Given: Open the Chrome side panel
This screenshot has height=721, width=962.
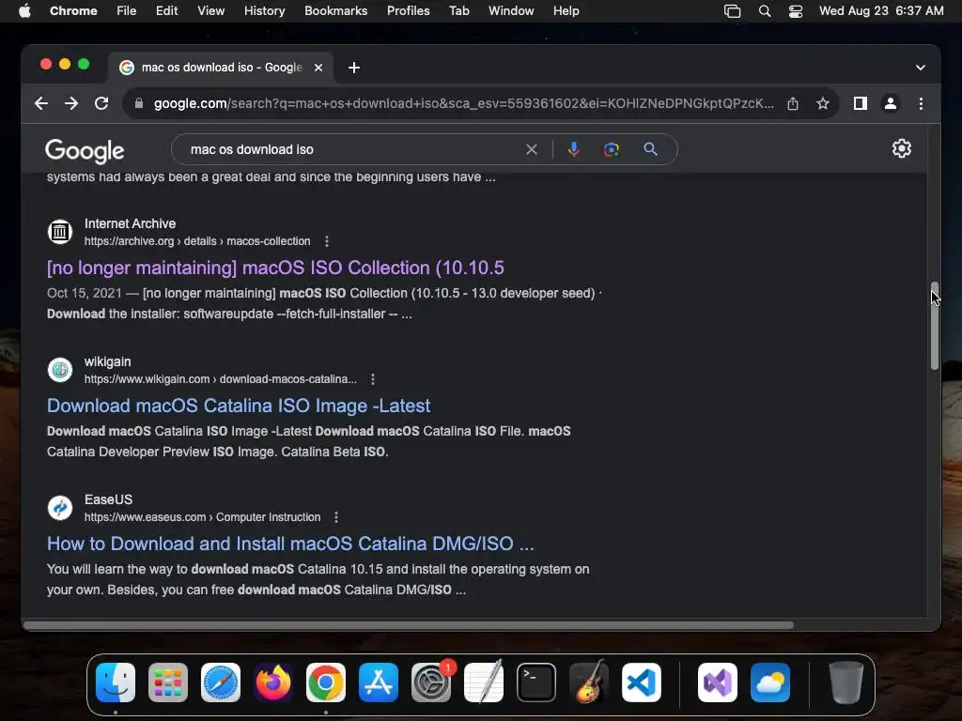Looking at the screenshot, I should click(861, 103).
